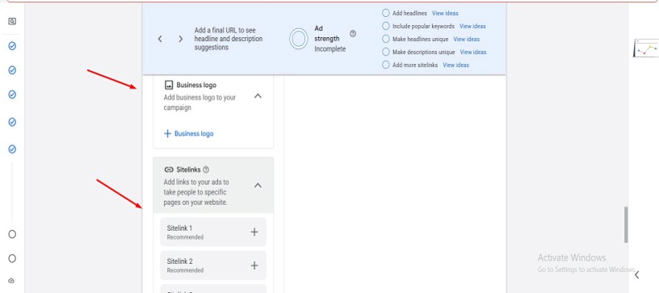Open View ideas for Add more sitelinks
This screenshot has width=659, height=293.
456,65
